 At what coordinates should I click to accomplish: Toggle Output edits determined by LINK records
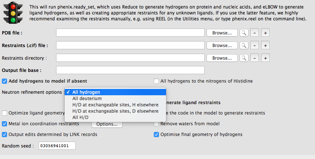pos(4,134)
